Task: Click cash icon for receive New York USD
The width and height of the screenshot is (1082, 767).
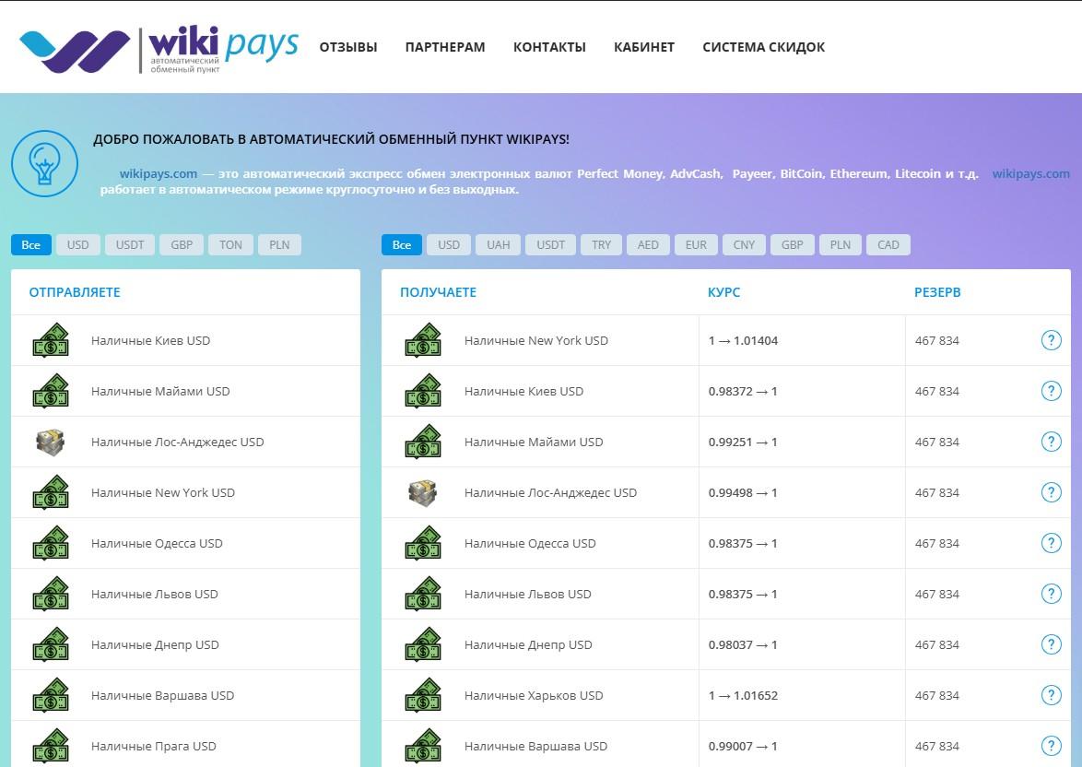Action: coord(423,340)
